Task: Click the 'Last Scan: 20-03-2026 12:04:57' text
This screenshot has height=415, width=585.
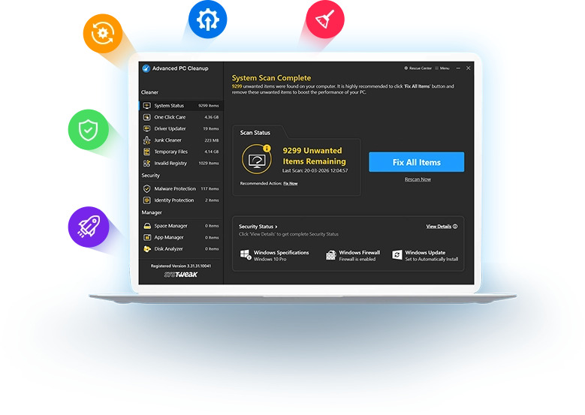Action: pos(315,170)
